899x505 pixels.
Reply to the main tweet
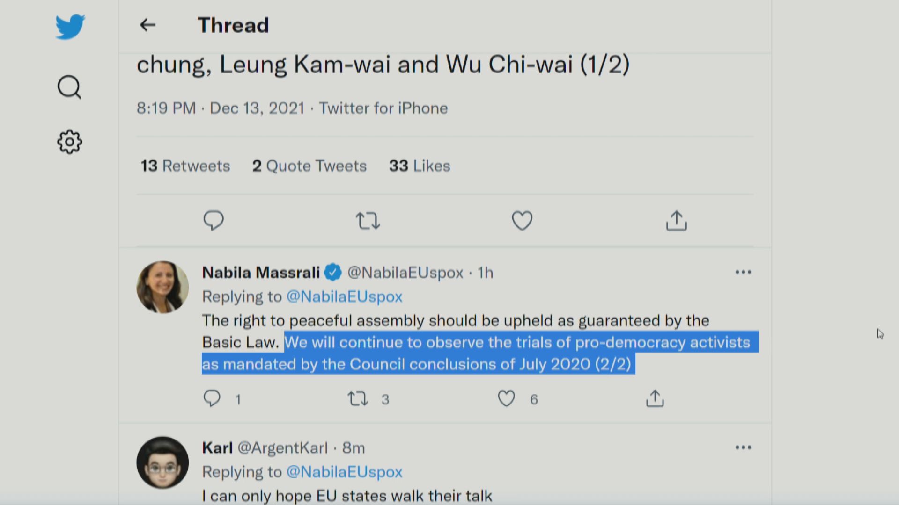click(x=214, y=220)
